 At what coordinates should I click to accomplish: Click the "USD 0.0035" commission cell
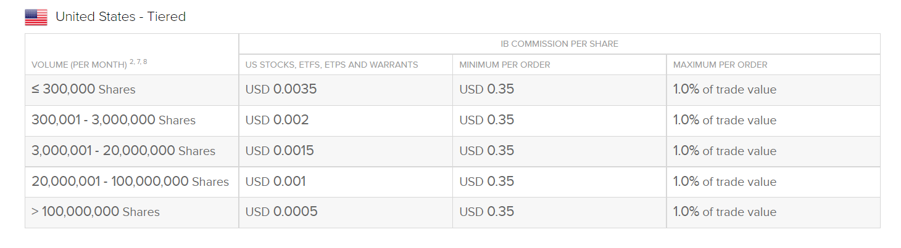(281, 89)
